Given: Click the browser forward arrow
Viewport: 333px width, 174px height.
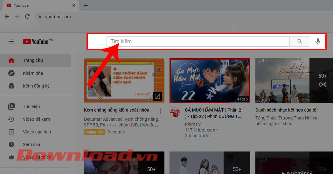Looking at the screenshot, I should tap(17, 16).
